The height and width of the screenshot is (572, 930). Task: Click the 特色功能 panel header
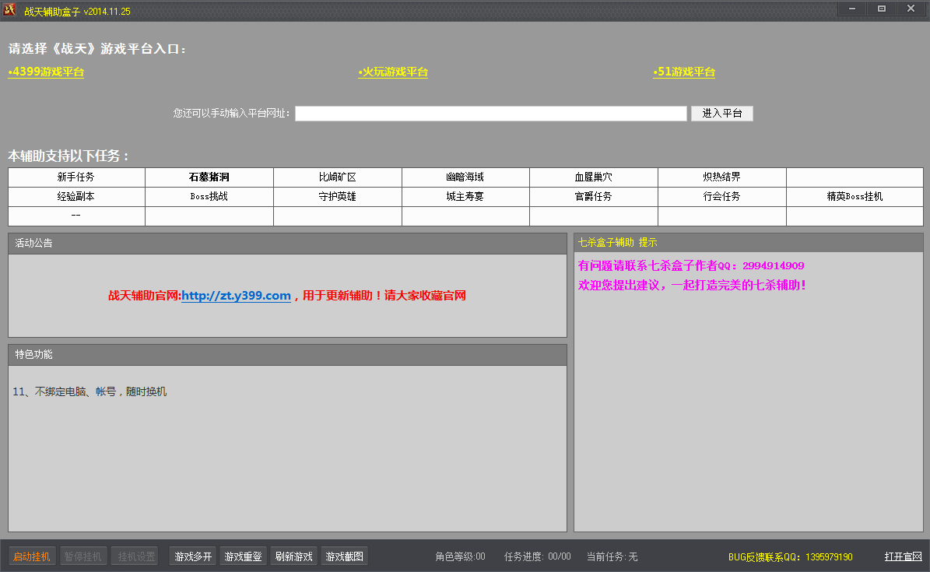click(x=288, y=355)
